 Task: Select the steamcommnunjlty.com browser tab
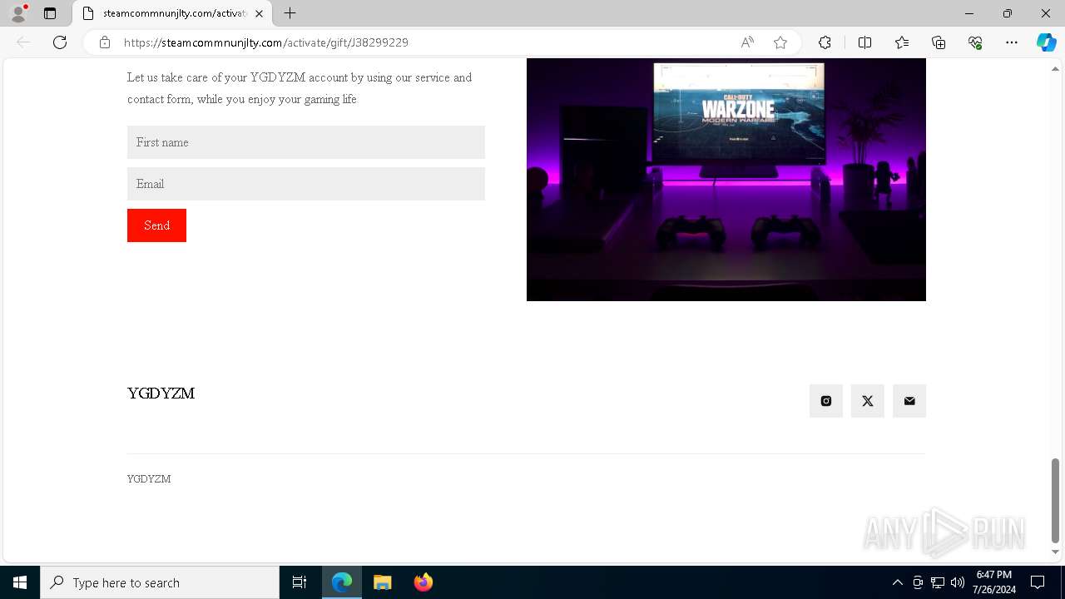(x=173, y=14)
